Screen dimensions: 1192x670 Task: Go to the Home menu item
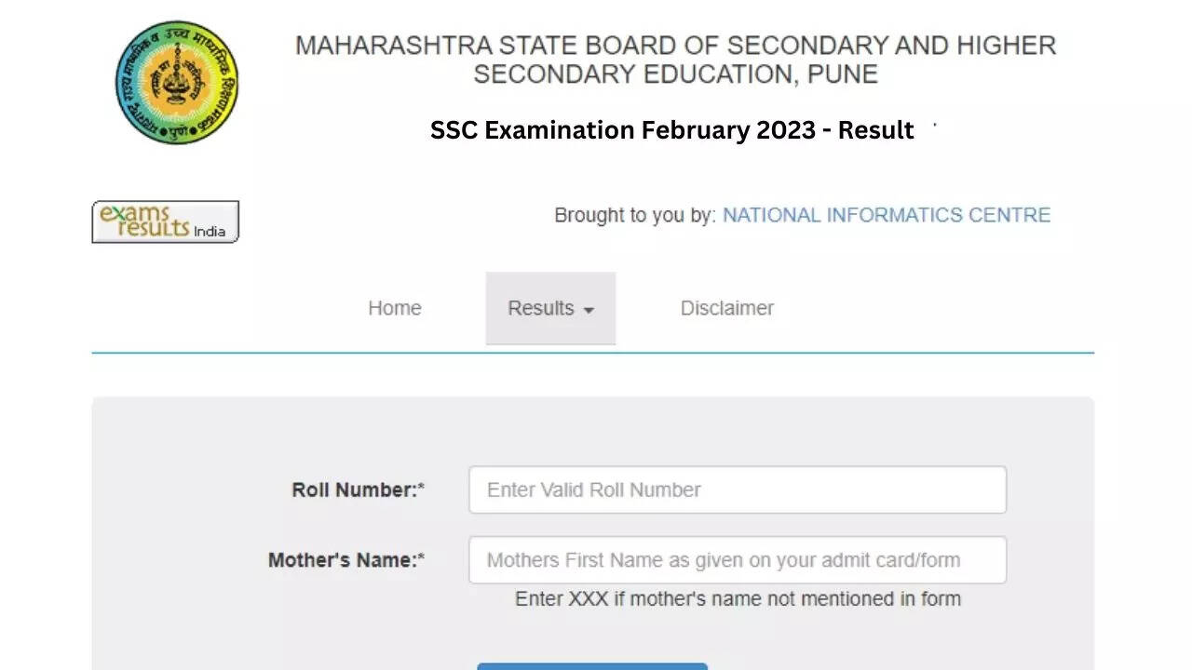coord(394,308)
